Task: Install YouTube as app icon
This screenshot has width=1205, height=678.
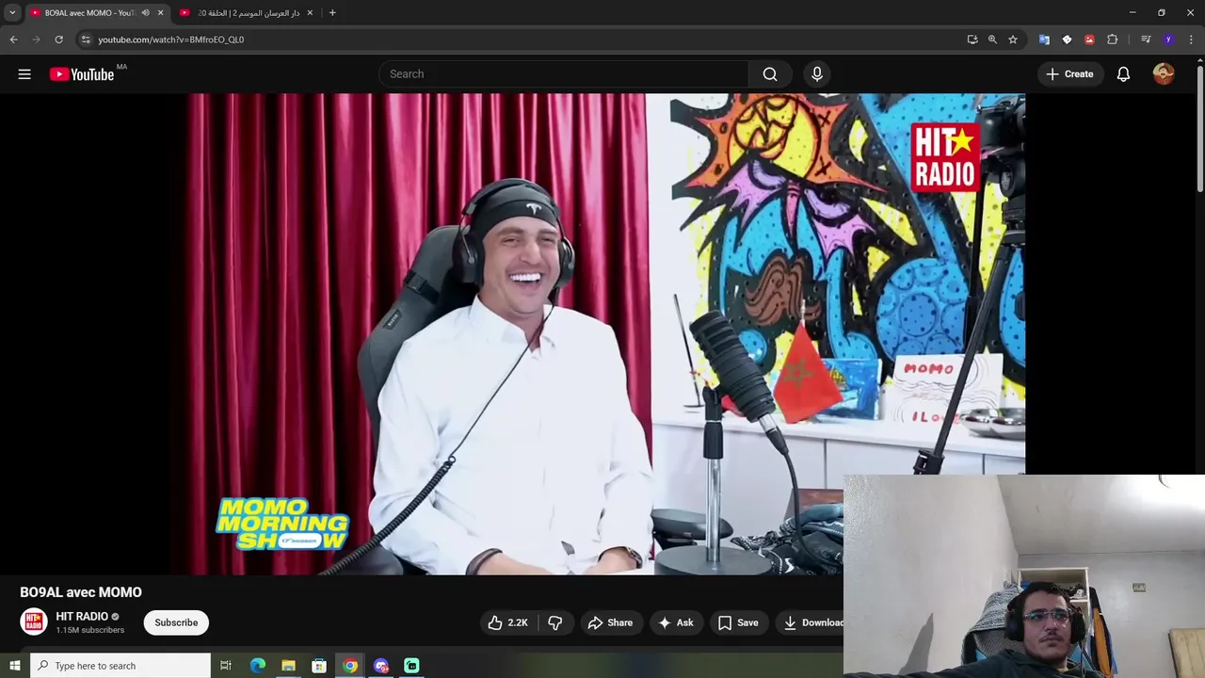Action: [x=972, y=40]
